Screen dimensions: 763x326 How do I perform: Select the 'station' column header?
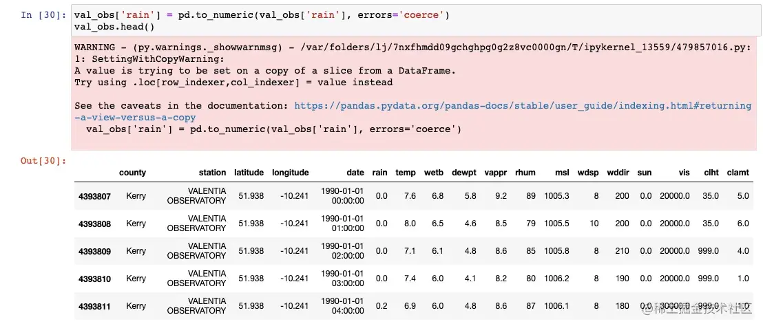(x=212, y=173)
